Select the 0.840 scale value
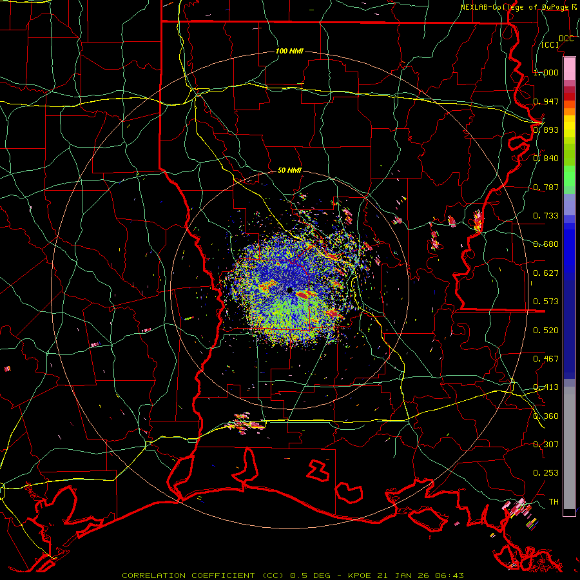580x580 pixels. point(546,159)
